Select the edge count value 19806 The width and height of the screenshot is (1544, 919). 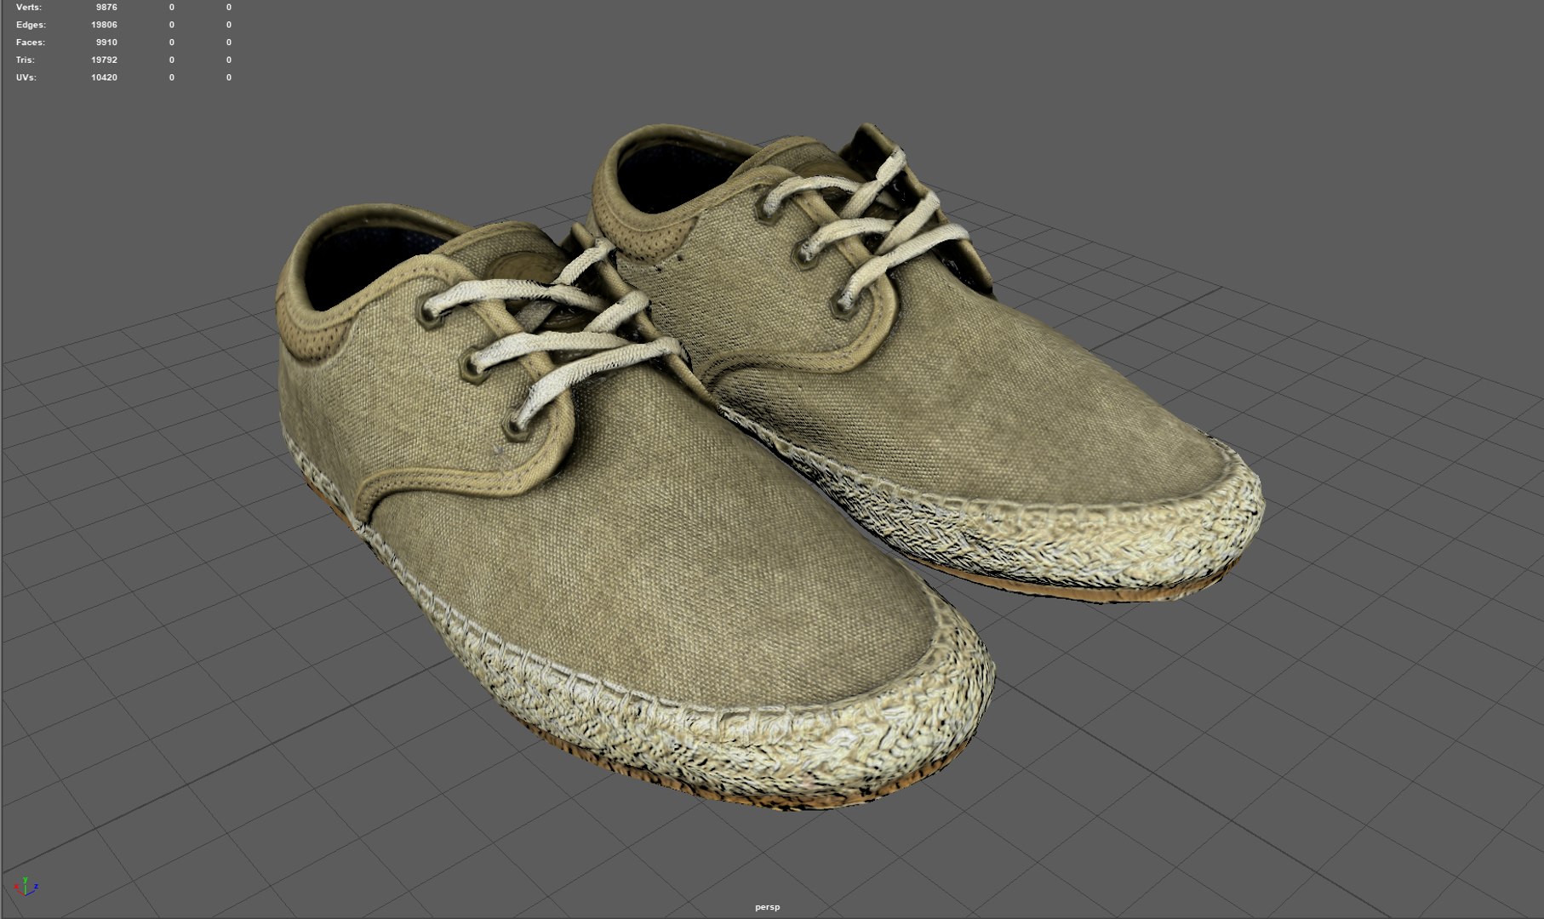click(104, 25)
